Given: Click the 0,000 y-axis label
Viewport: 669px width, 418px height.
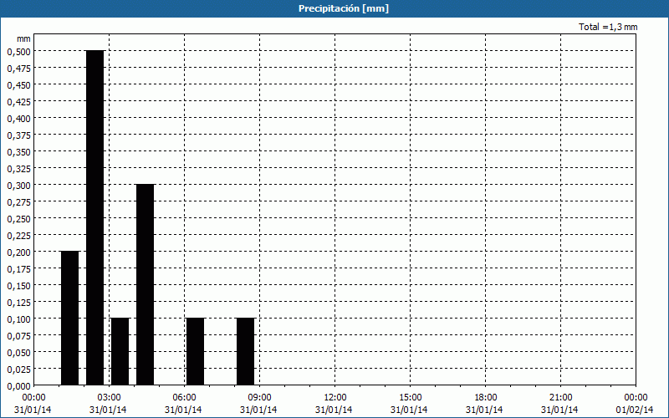Looking at the screenshot, I should coord(18,386).
